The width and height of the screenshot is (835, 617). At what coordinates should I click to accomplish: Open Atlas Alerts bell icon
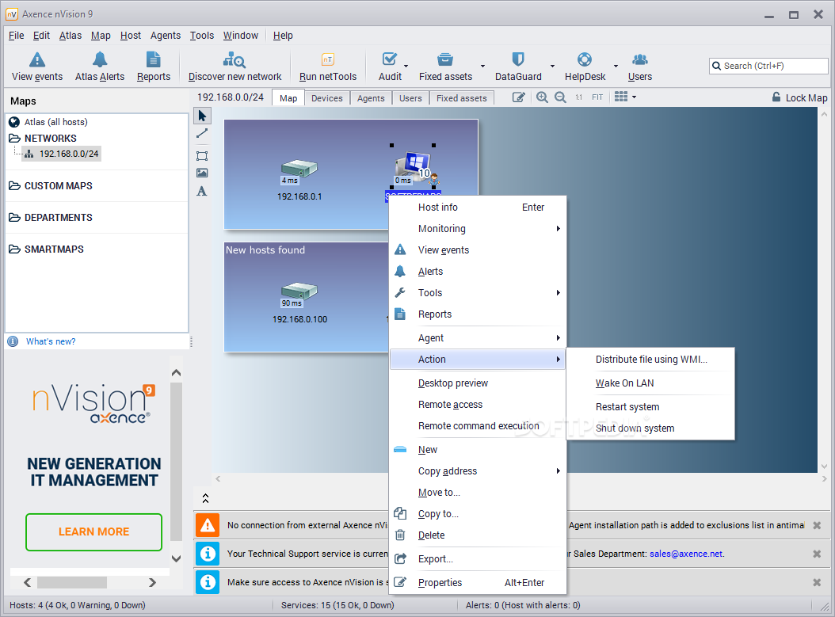click(100, 59)
